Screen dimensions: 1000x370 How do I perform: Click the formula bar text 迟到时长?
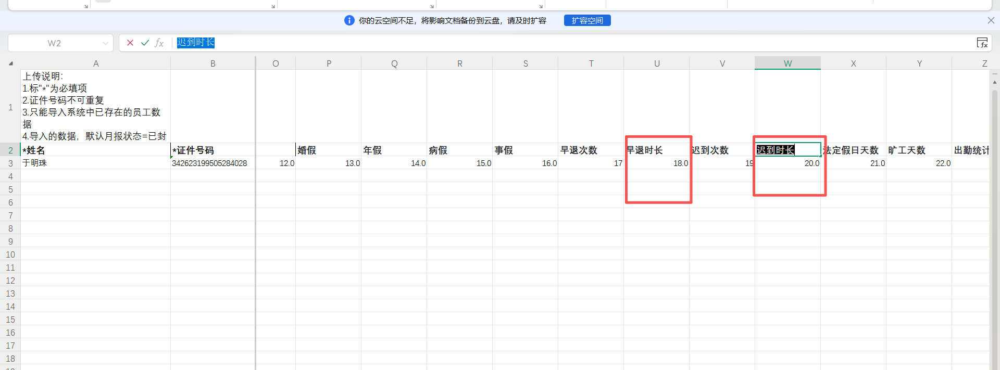point(196,43)
